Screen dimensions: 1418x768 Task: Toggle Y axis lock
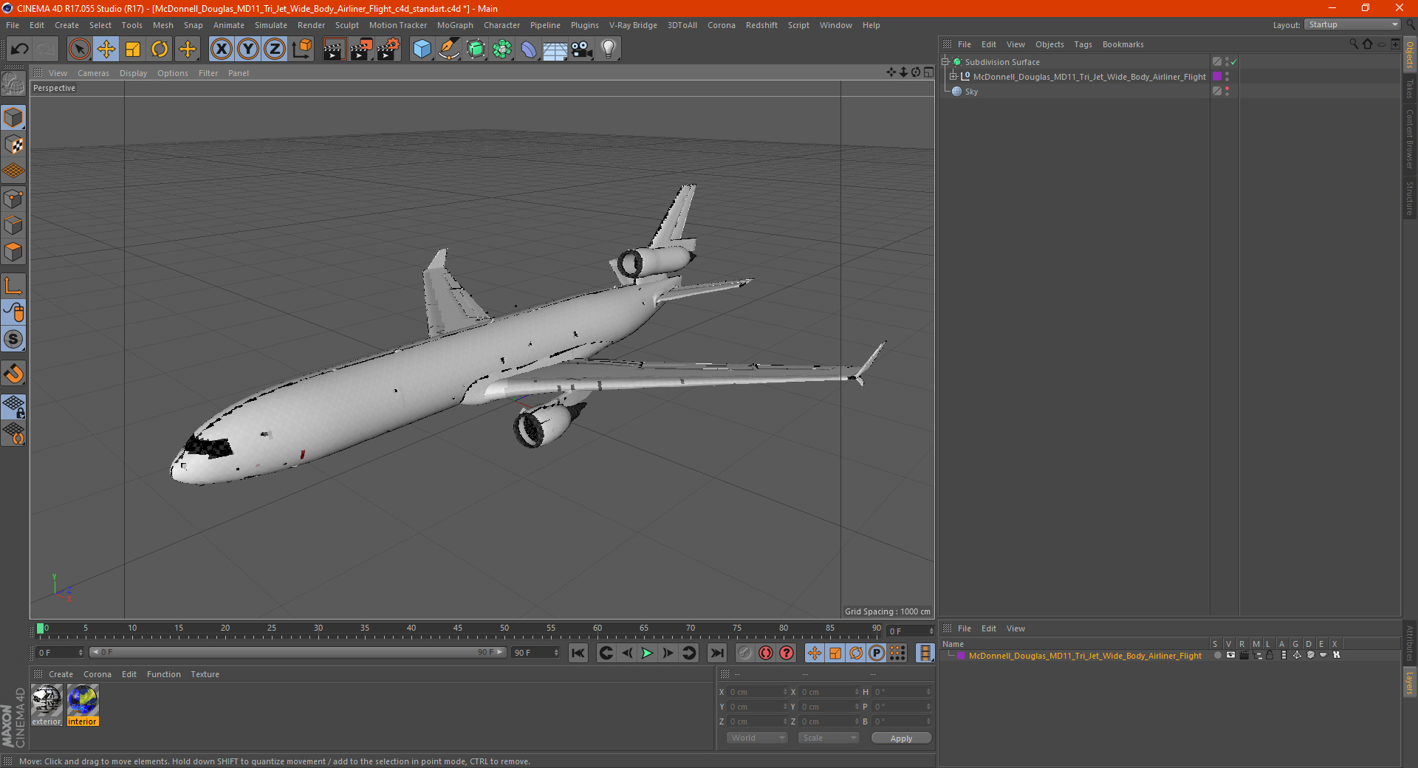(x=248, y=49)
